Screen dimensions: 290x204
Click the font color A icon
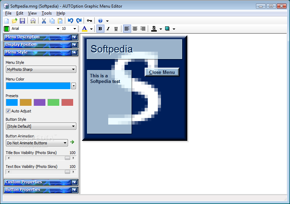[x=85, y=29]
